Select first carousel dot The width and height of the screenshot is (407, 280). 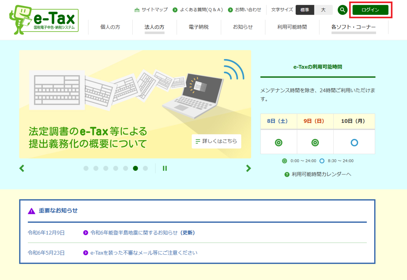coord(86,168)
